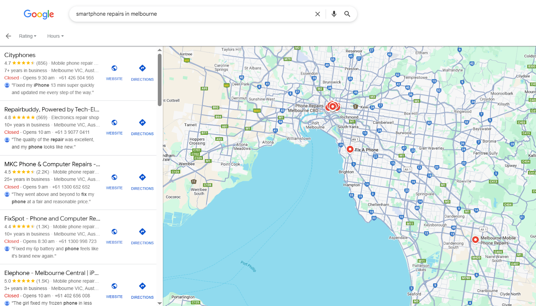Click the Ringwood label on the map

click(x=463, y=112)
